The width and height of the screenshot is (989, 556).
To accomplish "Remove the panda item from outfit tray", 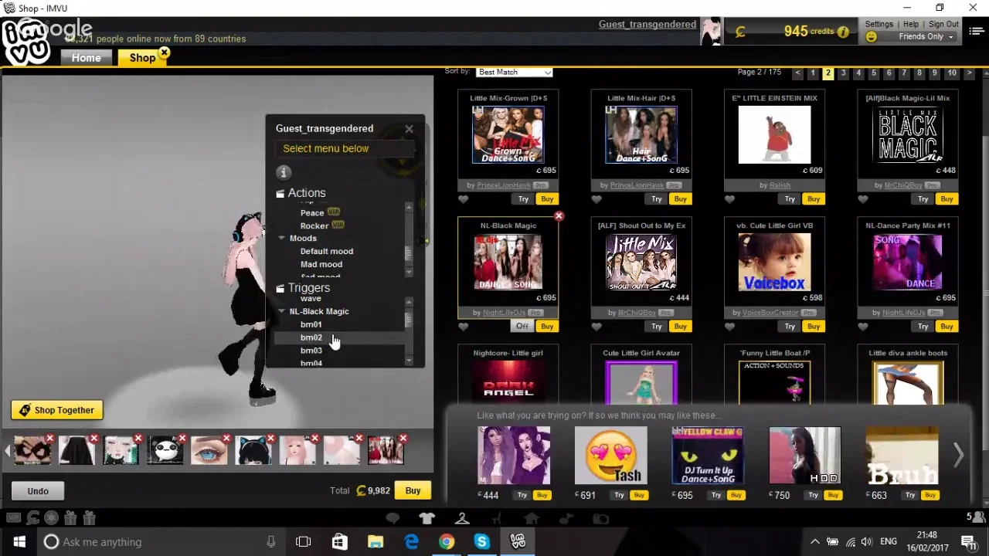I will [x=182, y=439].
